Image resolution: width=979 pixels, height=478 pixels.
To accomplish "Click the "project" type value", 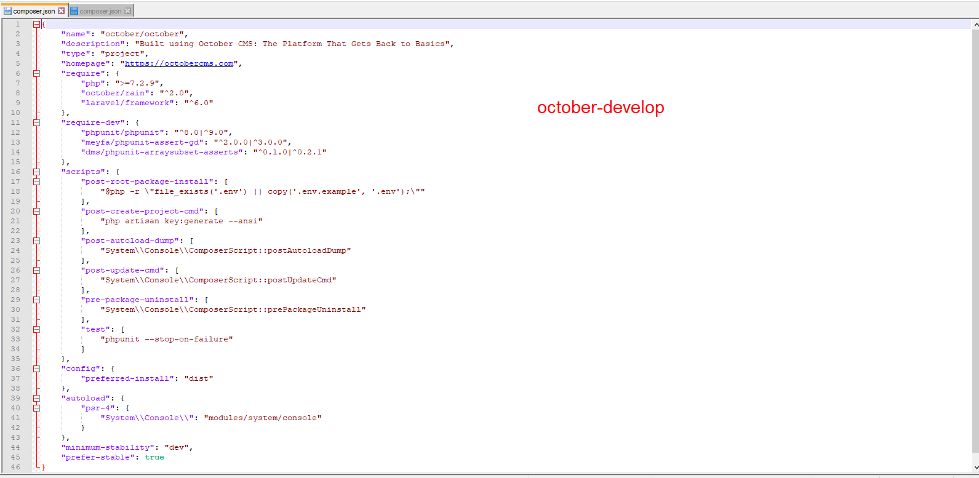I will pyautogui.click(x=122, y=54).
